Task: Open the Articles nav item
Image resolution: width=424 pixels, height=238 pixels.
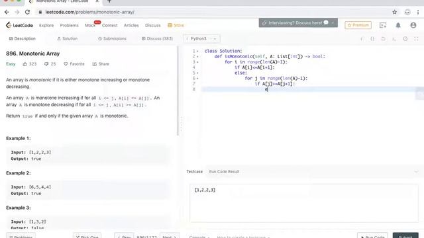Action: pyautogui.click(x=131, y=25)
